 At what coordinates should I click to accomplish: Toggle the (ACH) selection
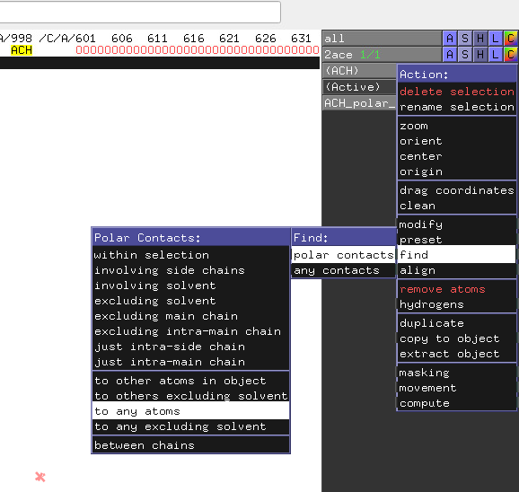coord(359,70)
